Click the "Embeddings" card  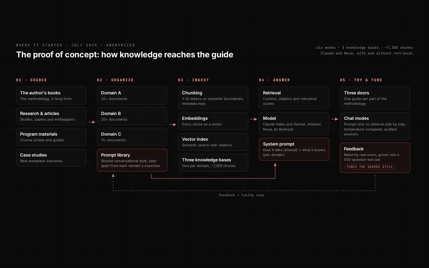point(213,121)
